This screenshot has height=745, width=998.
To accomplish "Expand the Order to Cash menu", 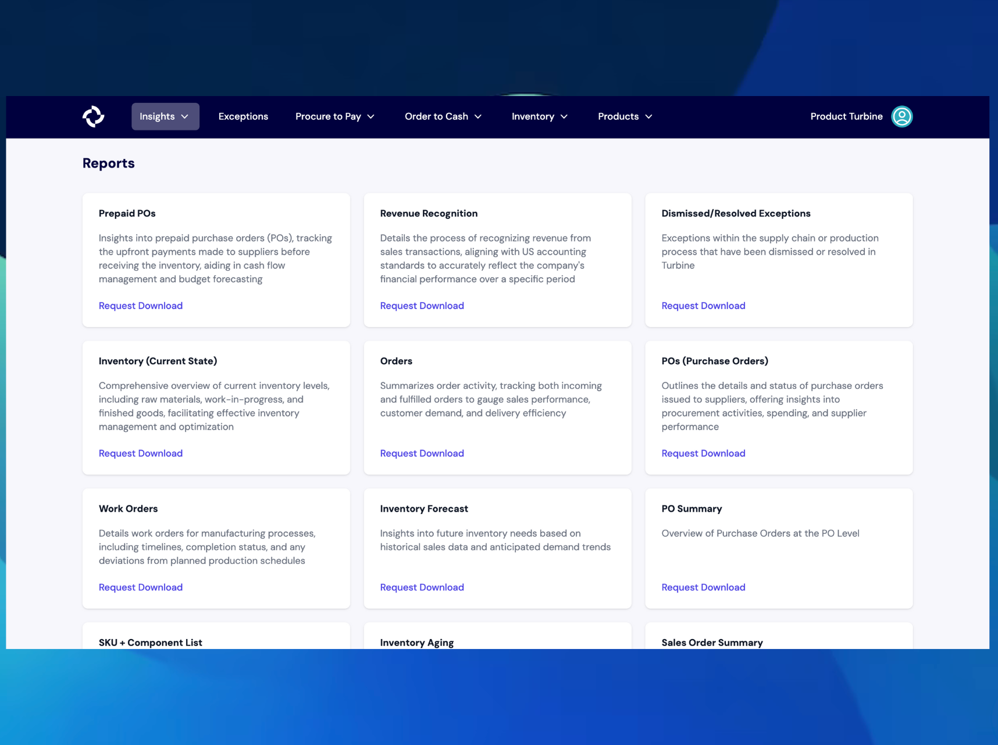I will pos(443,116).
